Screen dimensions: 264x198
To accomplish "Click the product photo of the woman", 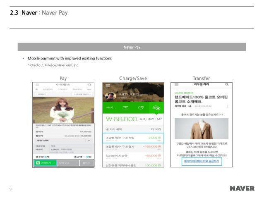I will click(x=63, y=110).
